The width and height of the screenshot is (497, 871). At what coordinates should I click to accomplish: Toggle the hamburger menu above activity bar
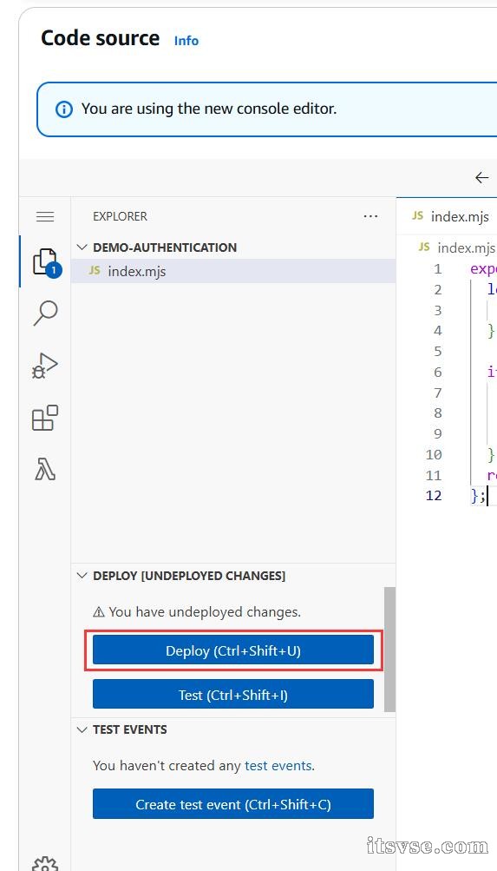tap(45, 216)
